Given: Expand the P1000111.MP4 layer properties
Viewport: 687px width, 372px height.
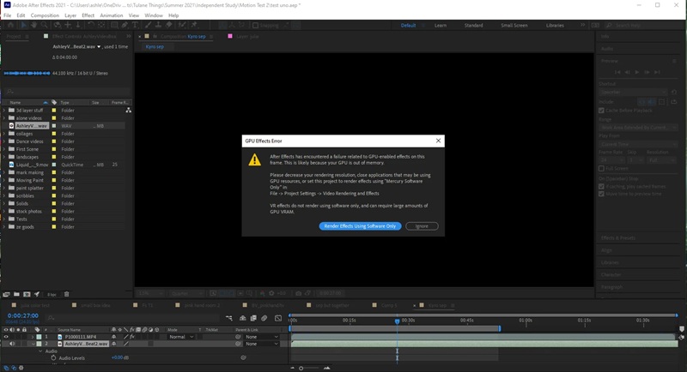Looking at the screenshot, I should pyautogui.click(x=33, y=337).
